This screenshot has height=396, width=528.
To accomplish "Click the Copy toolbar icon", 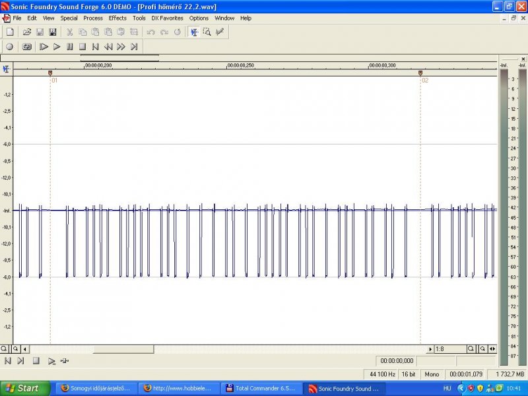I will pos(82,32).
